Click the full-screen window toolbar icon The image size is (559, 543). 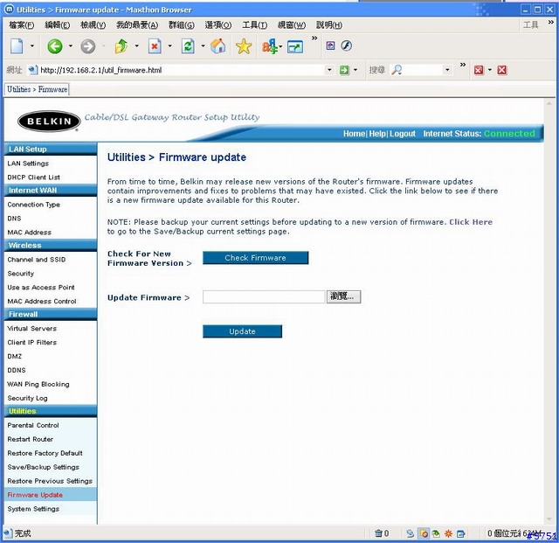click(x=295, y=46)
